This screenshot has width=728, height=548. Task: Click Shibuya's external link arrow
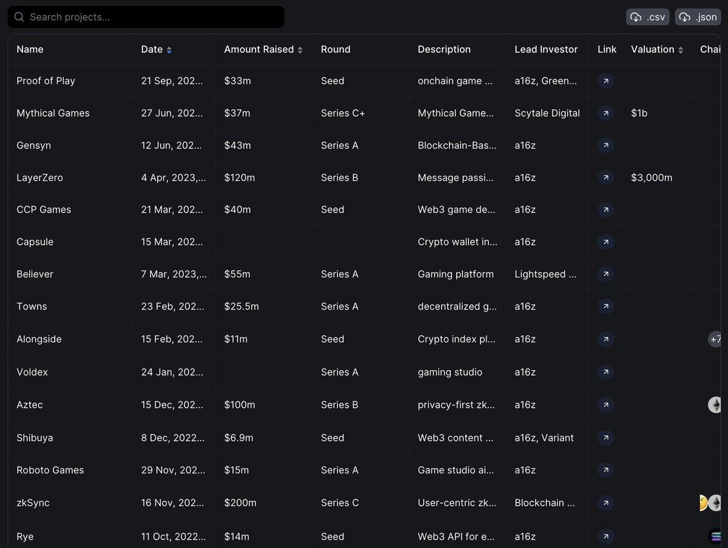605,438
